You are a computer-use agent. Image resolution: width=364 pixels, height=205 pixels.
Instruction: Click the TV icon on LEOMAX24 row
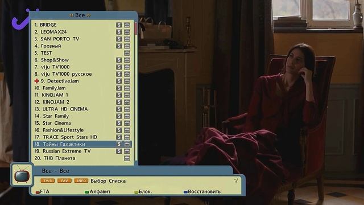click(x=127, y=32)
